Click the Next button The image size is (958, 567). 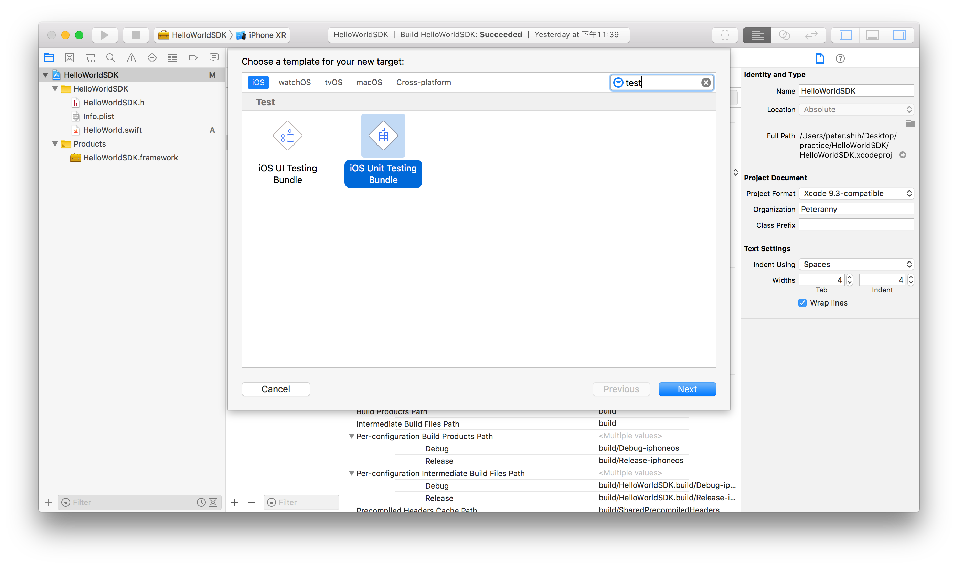[x=687, y=389]
